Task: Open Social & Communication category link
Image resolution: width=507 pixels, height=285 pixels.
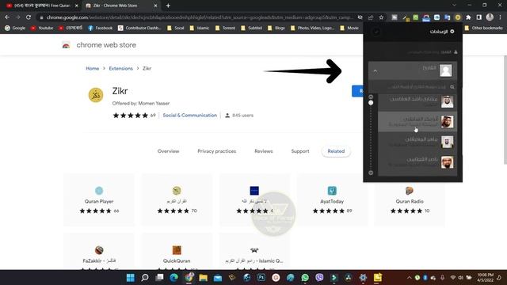Action: [190, 116]
